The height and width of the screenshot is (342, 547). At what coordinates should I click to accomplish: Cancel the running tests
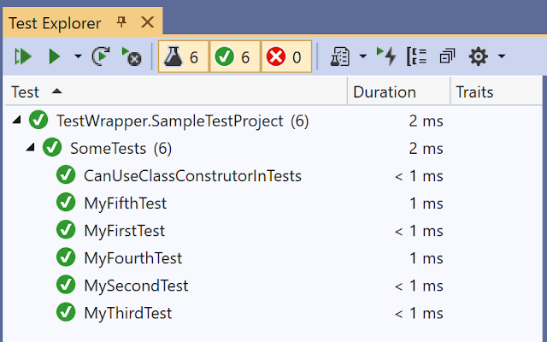pos(132,56)
